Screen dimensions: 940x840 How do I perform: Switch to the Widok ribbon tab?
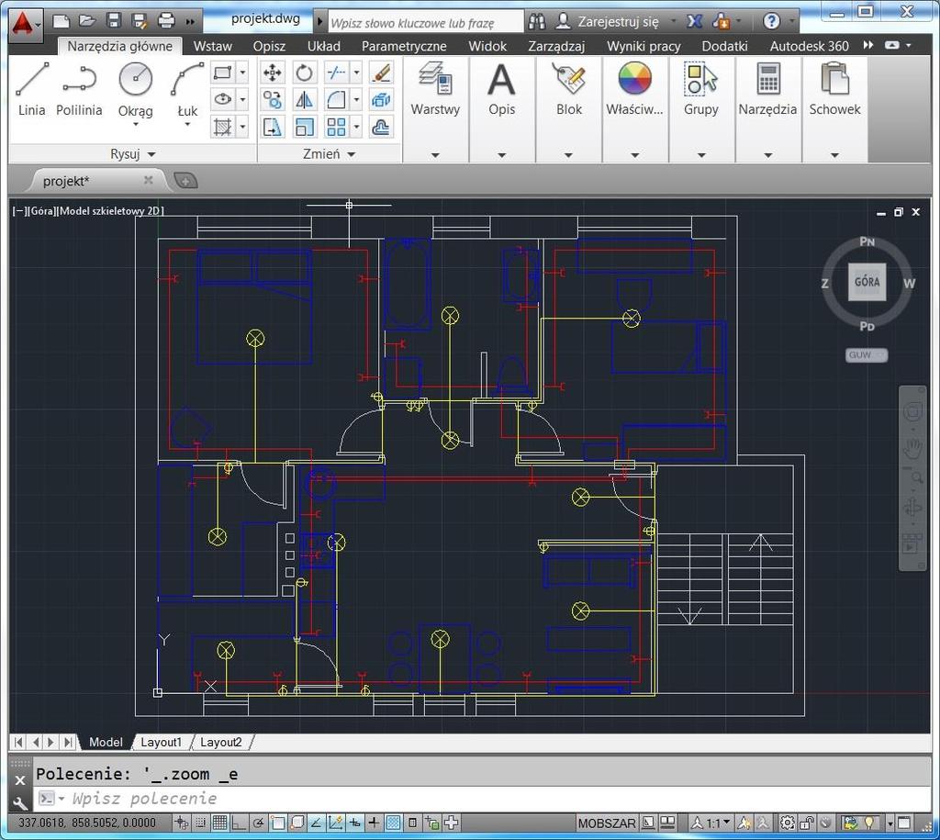(x=487, y=46)
